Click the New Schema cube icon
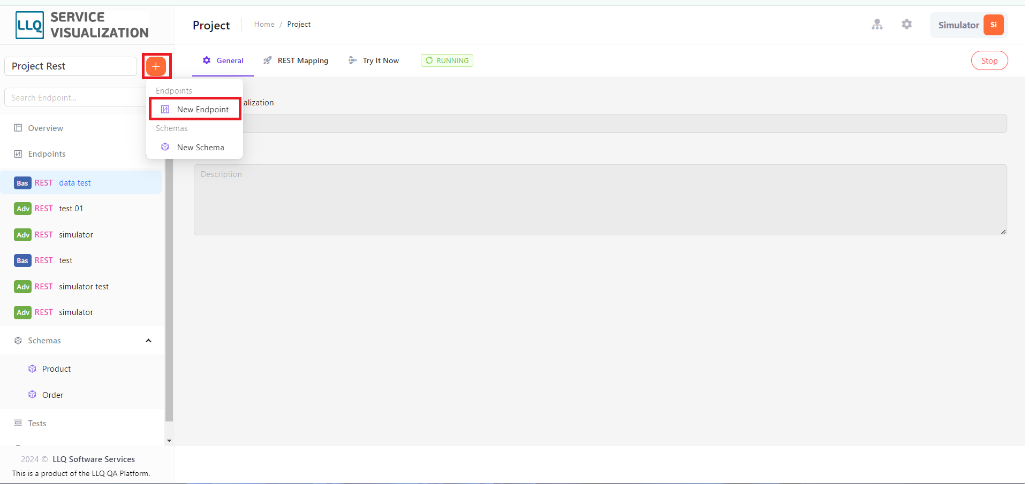Viewport: 1029px width, 484px height. pos(165,147)
